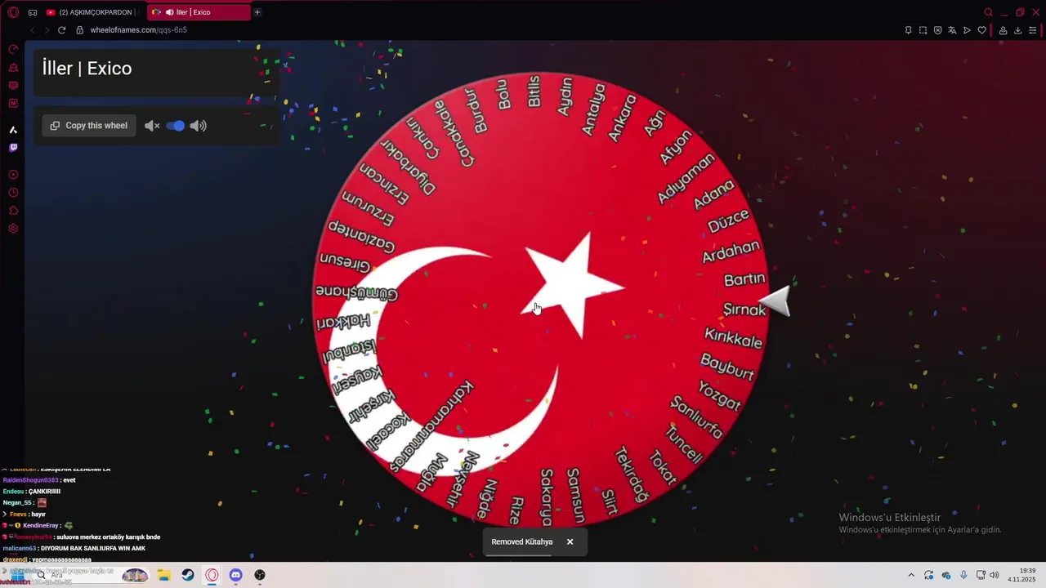This screenshot has width=1046, height=588.
Task: Open My Flow send icon
Action: pos(967,30)
